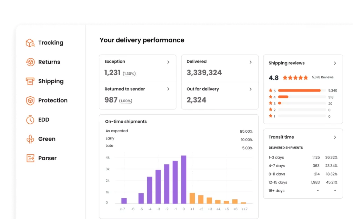Image resolution: width=353 pixels, height=219 pixels.
Task: Open the Returns menu item
Action: coord(49,62)
